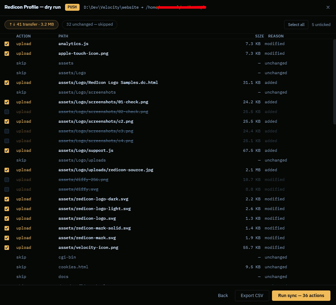Click assets/redicon-mark-solid.svg path text
This screenshot has width=336, height=305.
(x=94, y=228)
